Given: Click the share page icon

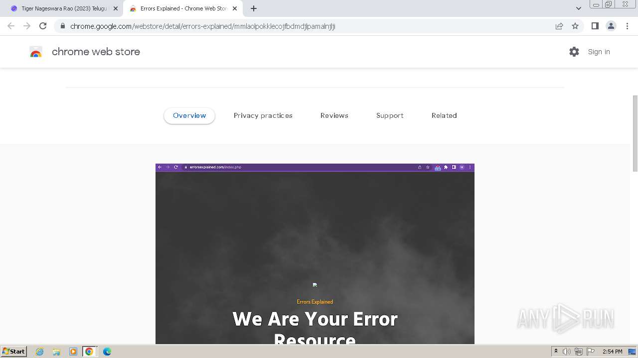Looking at the screenshot, I should [x=559, y=26].
